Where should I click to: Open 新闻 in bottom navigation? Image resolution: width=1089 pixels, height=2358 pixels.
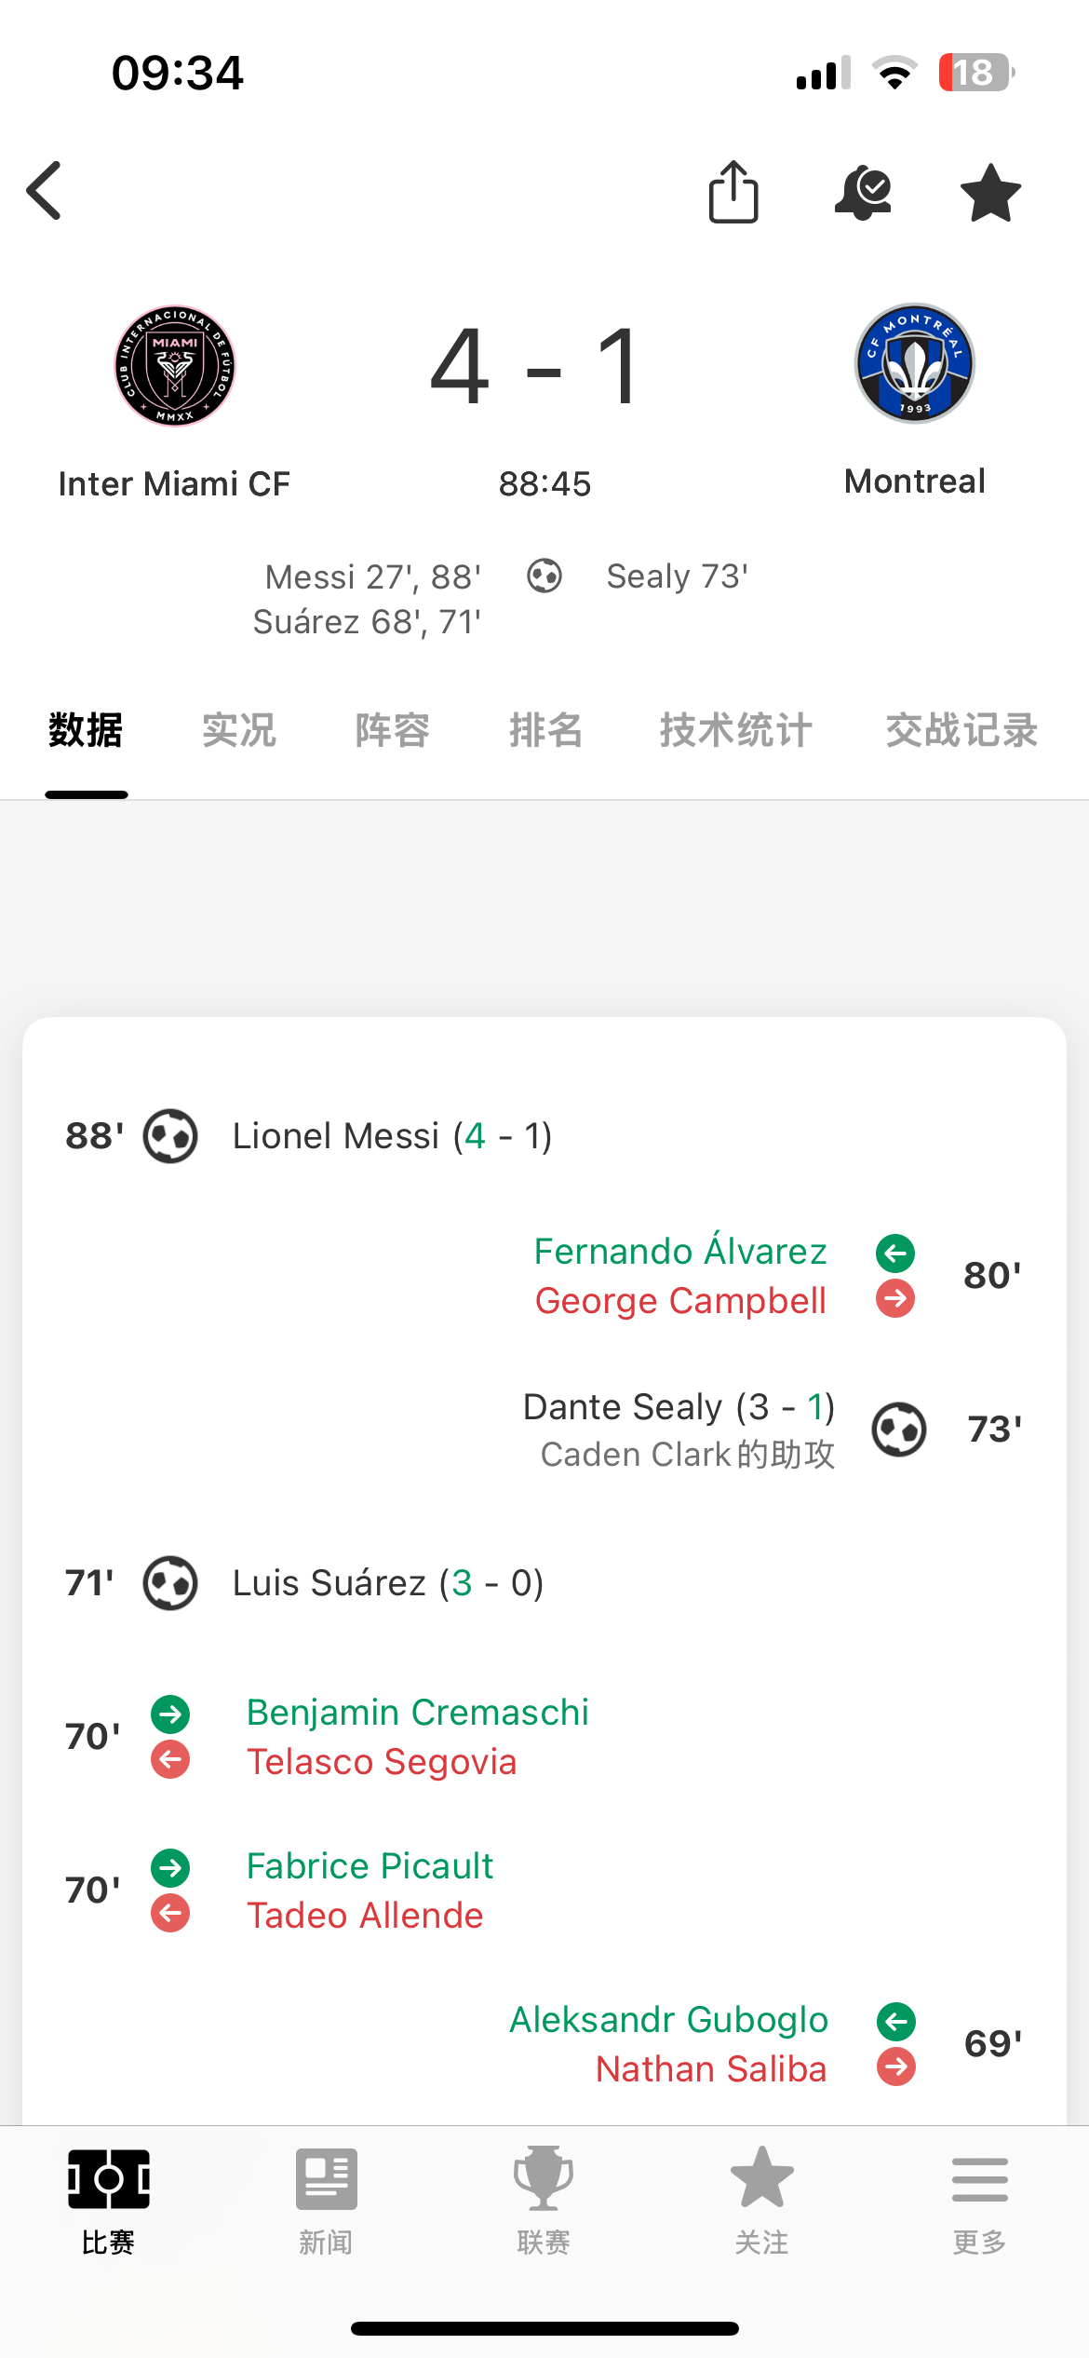coord(327,2202)
